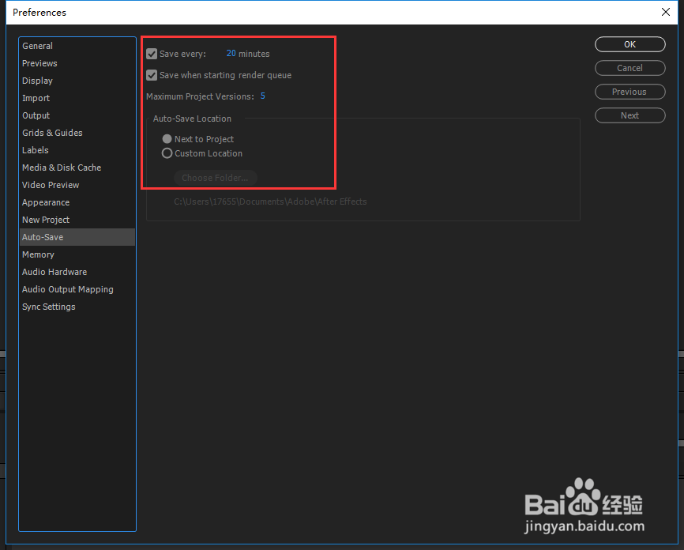Screen dimensions: 684x550
Task: Close the Preferences dialog
Action: point(666,12)
